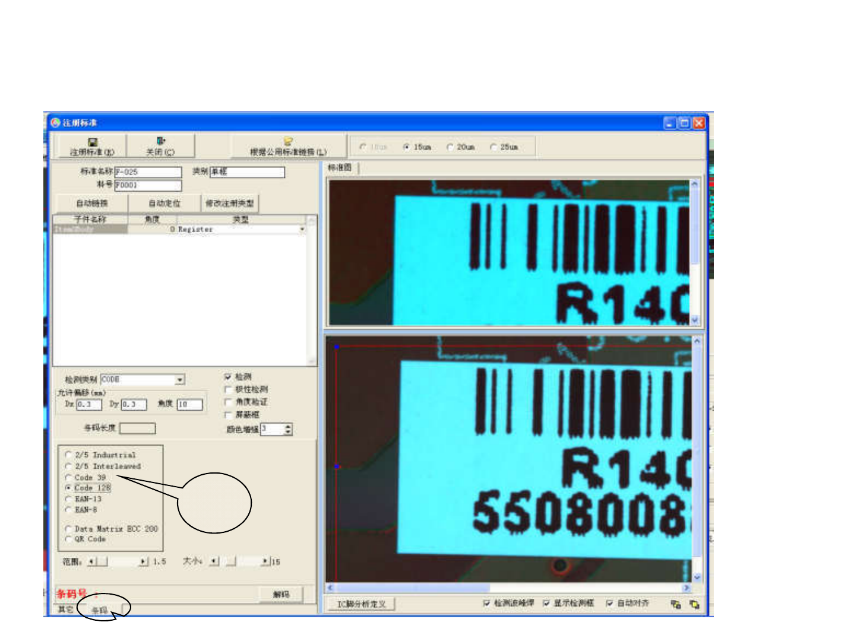Click the 角度 column header in table

153,220
